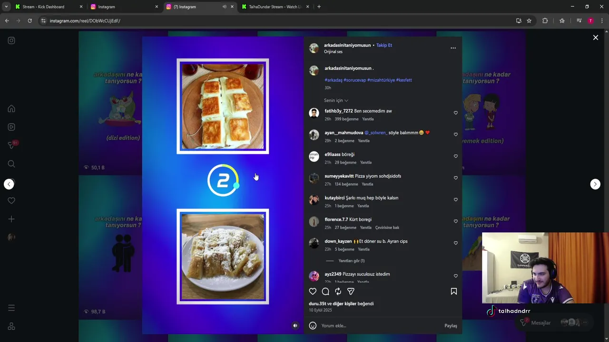Open the notifications heart in the sidebar
This screenshot has width=609, height=342.
pyautogui.click(x=11, y=200)
